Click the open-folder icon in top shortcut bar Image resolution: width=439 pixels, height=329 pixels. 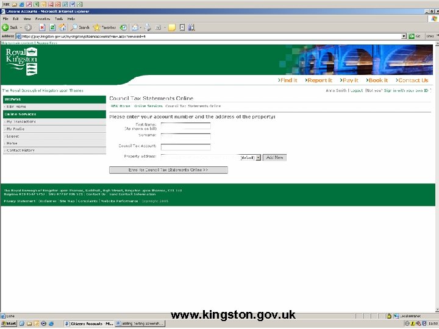pyautogui.click(x=14, y=4)
